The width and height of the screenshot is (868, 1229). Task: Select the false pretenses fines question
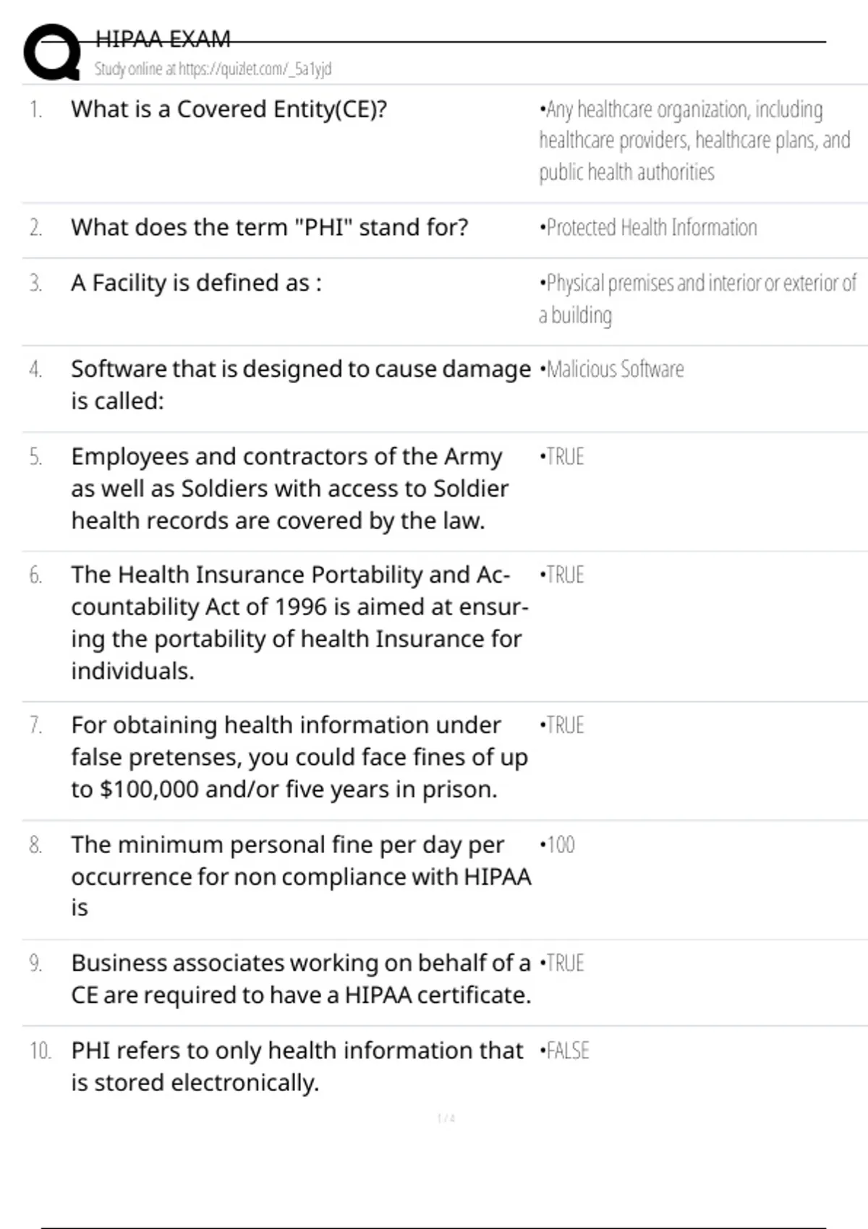point(299,757)
